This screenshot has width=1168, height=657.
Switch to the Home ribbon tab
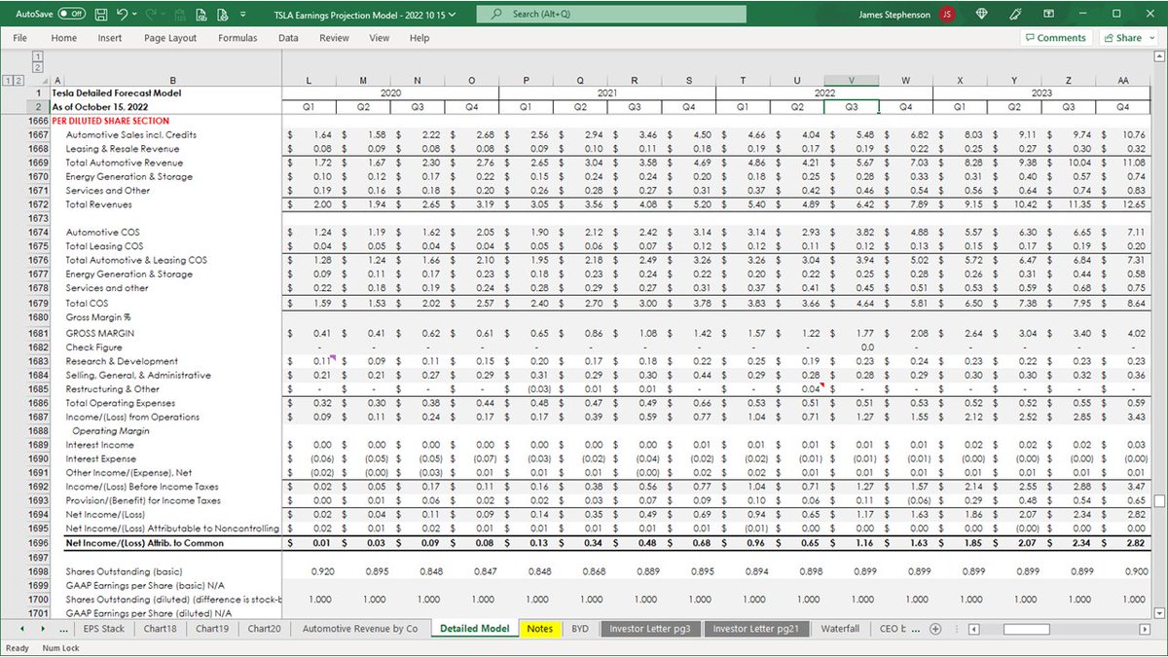point(64,38)
